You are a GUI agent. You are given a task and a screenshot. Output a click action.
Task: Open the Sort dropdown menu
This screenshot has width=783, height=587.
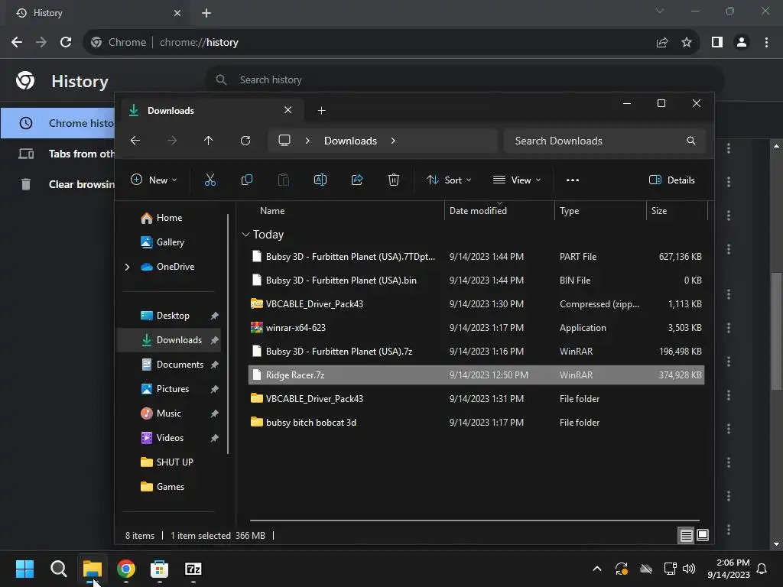(449, 180)
